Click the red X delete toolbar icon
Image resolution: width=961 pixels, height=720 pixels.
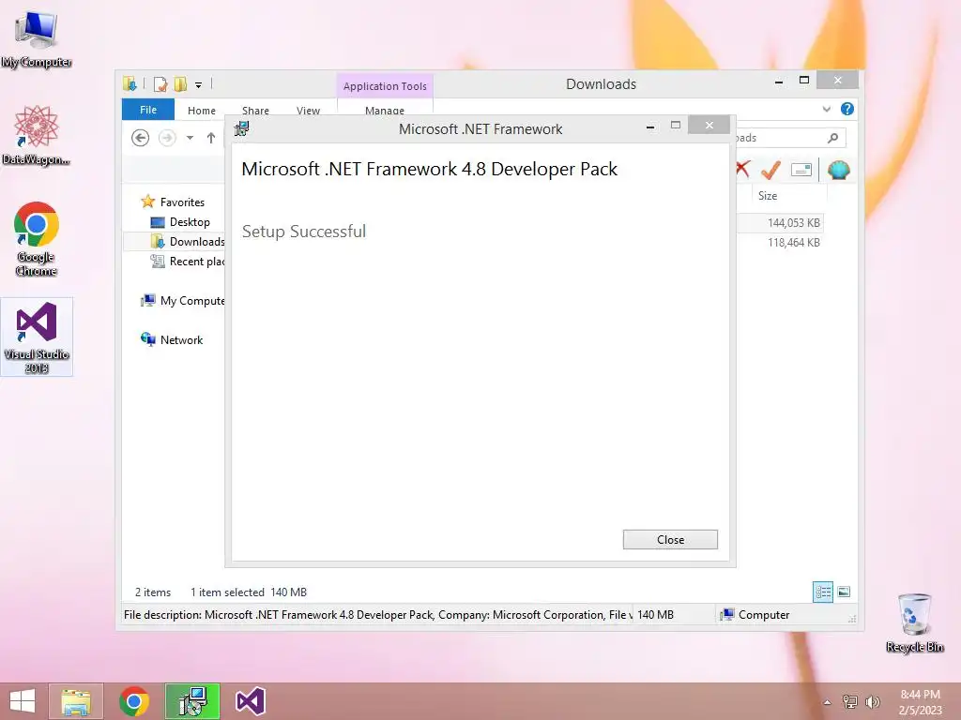coord(743,169)
